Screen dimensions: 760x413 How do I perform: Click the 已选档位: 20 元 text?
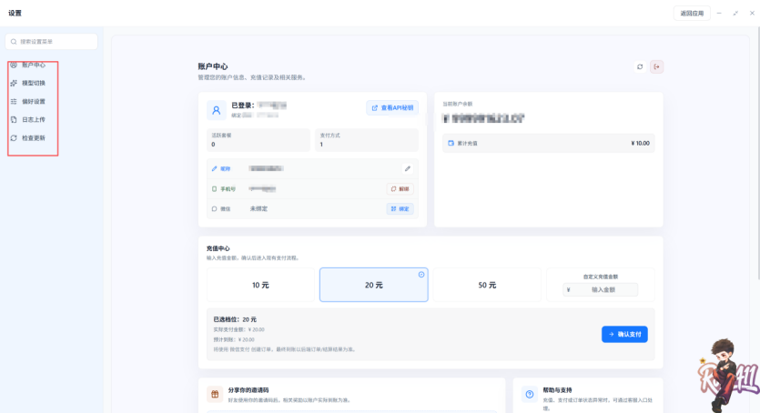click(x=235, y=319)
